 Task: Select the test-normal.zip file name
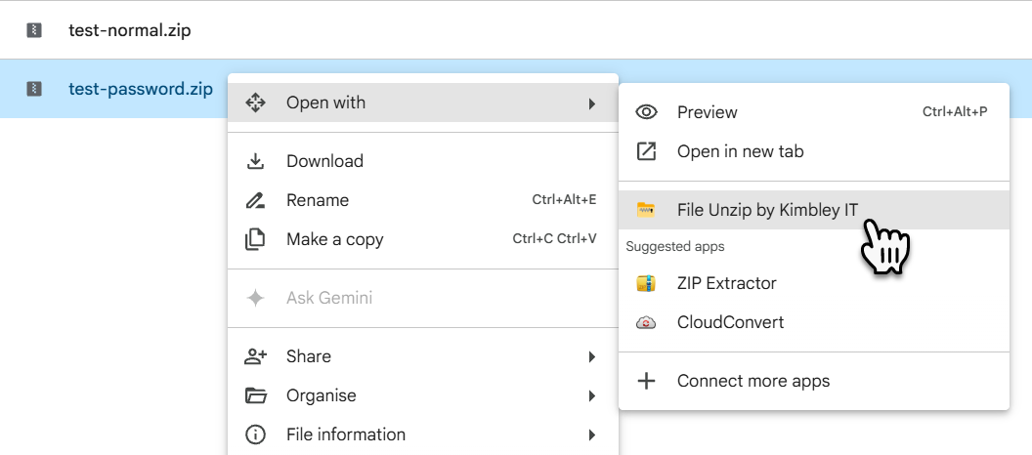pyautogui.click(x=130, y=30)
